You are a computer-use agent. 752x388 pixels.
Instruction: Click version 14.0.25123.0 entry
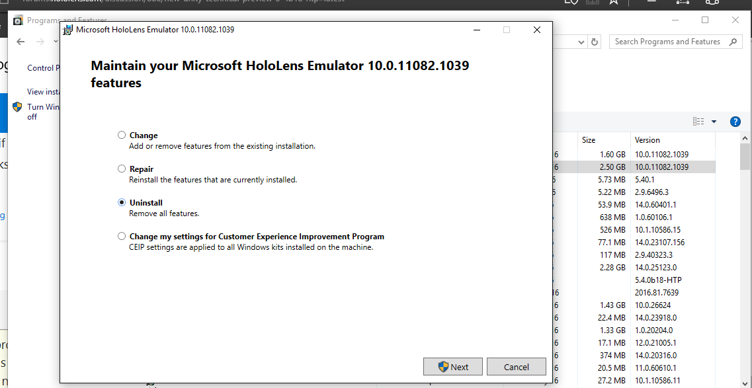[655, 267]
